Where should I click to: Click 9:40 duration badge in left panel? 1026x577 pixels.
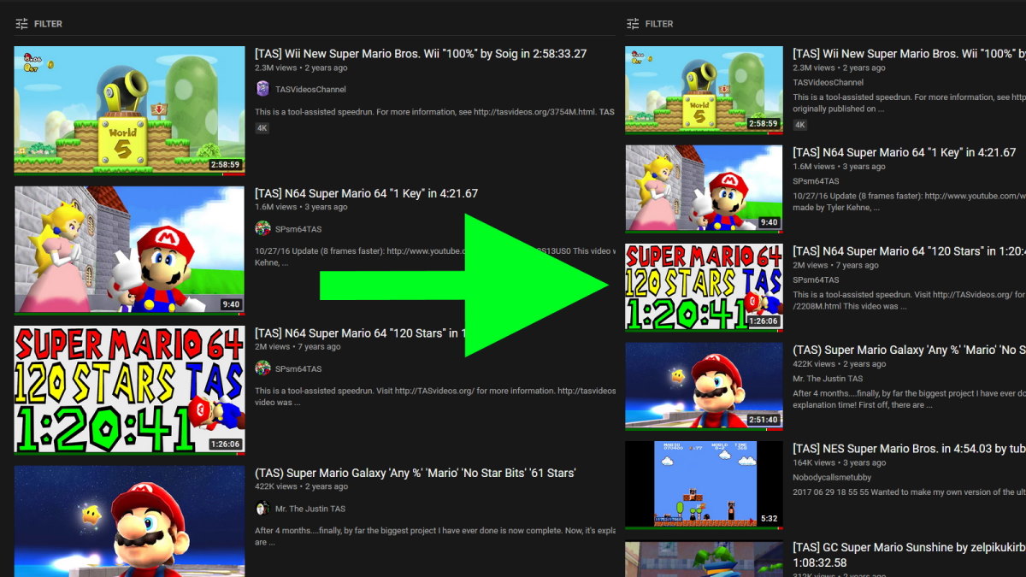coord(231,303)
